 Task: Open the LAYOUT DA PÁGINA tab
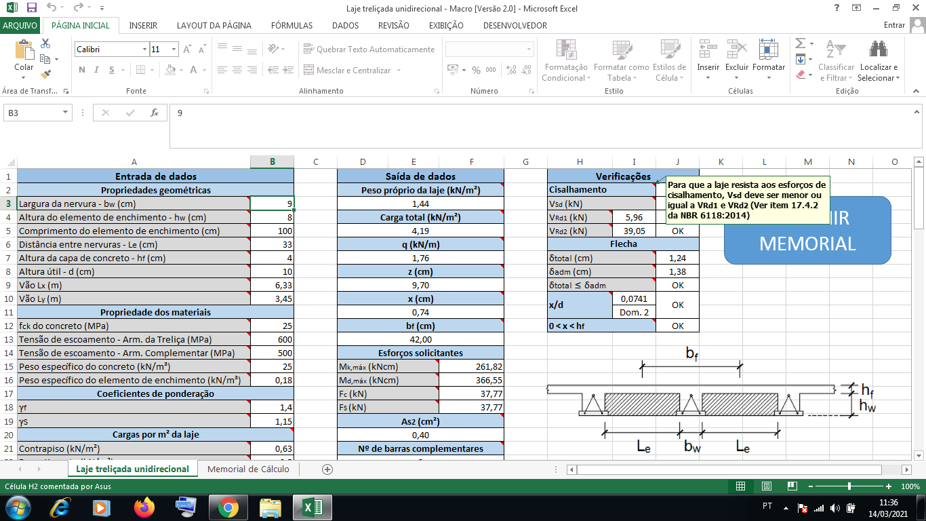click(214, 25)
